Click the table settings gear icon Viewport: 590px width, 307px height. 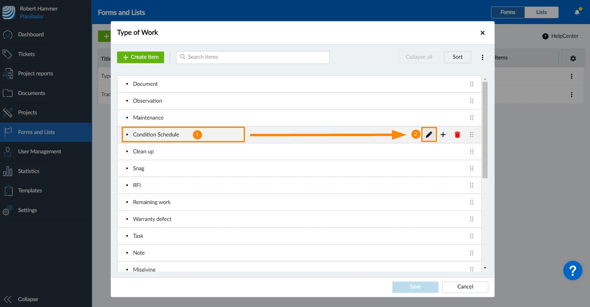tap(573, 58)
